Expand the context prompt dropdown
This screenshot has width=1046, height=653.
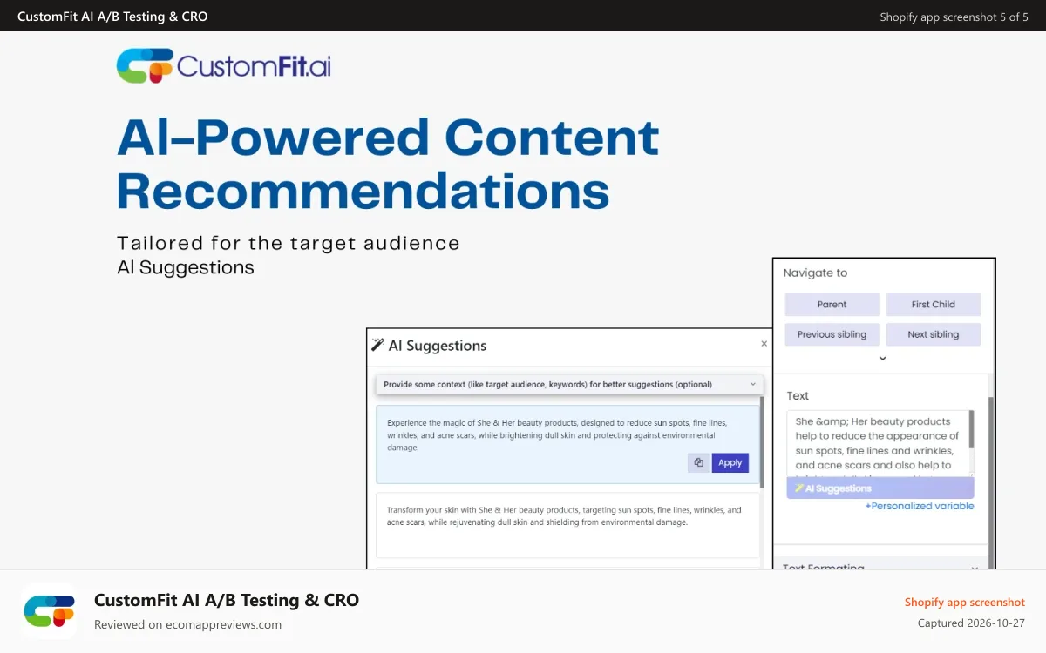pos(570,384)
